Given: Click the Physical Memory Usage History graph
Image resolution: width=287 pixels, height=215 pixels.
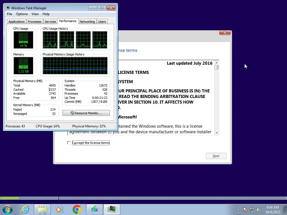Looking at the screenshot, I should click(75, 66).
